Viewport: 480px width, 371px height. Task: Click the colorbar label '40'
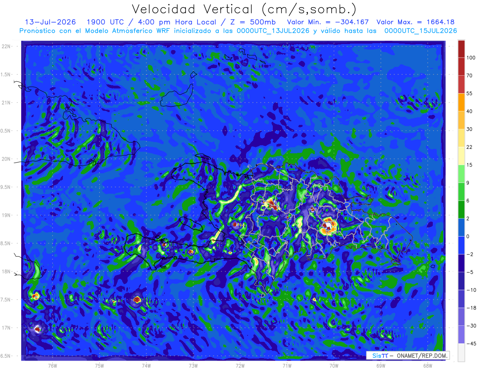[470, 111]
